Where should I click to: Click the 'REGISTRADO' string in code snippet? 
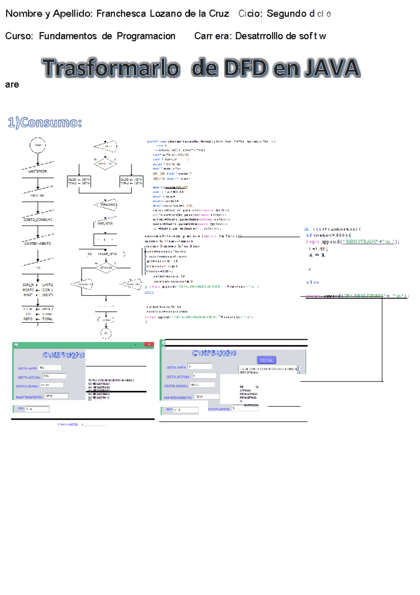point(360,241)
